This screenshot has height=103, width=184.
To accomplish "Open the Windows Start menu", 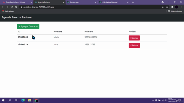I will [3, 100].
